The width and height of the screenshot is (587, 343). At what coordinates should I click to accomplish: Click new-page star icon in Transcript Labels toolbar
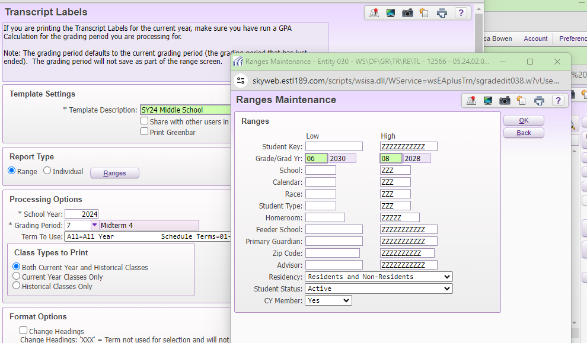pyautogui.click(x=424, y=13)
